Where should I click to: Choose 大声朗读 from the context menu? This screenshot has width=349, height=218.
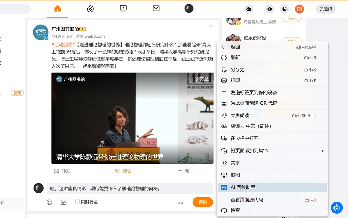(x=272, y=116)
